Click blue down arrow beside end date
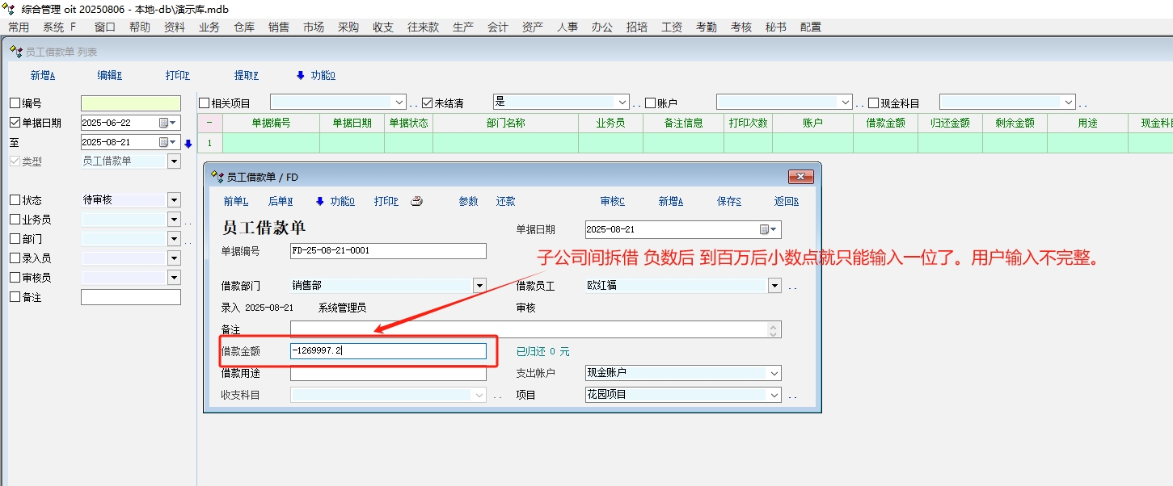The image size is (1173, 486). (x=188, y=144)
